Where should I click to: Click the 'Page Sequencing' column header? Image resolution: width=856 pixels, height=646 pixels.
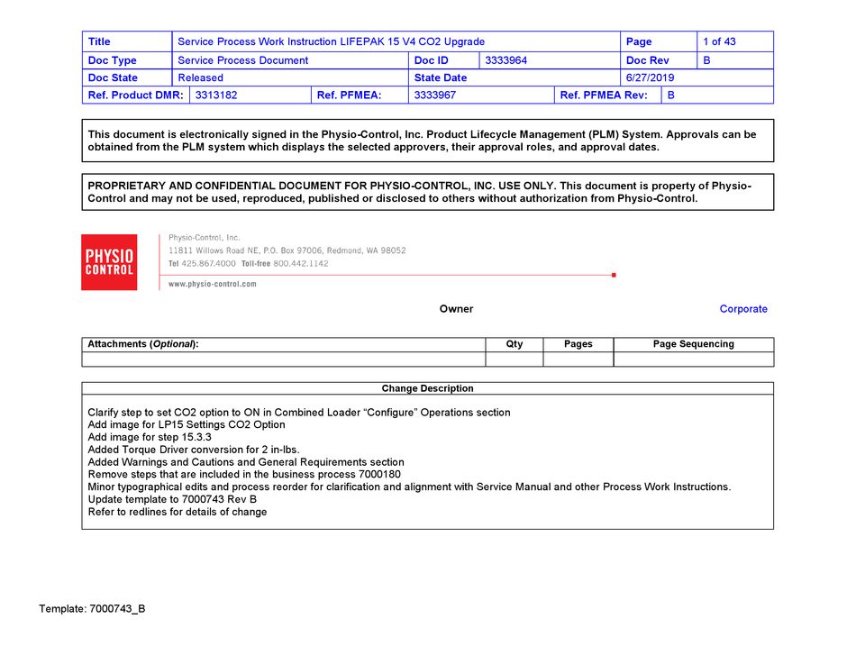click(x=693, y=344)
